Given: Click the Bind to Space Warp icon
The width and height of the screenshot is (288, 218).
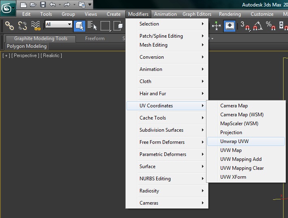Looking at the screenshot, I should pos(36,26).
